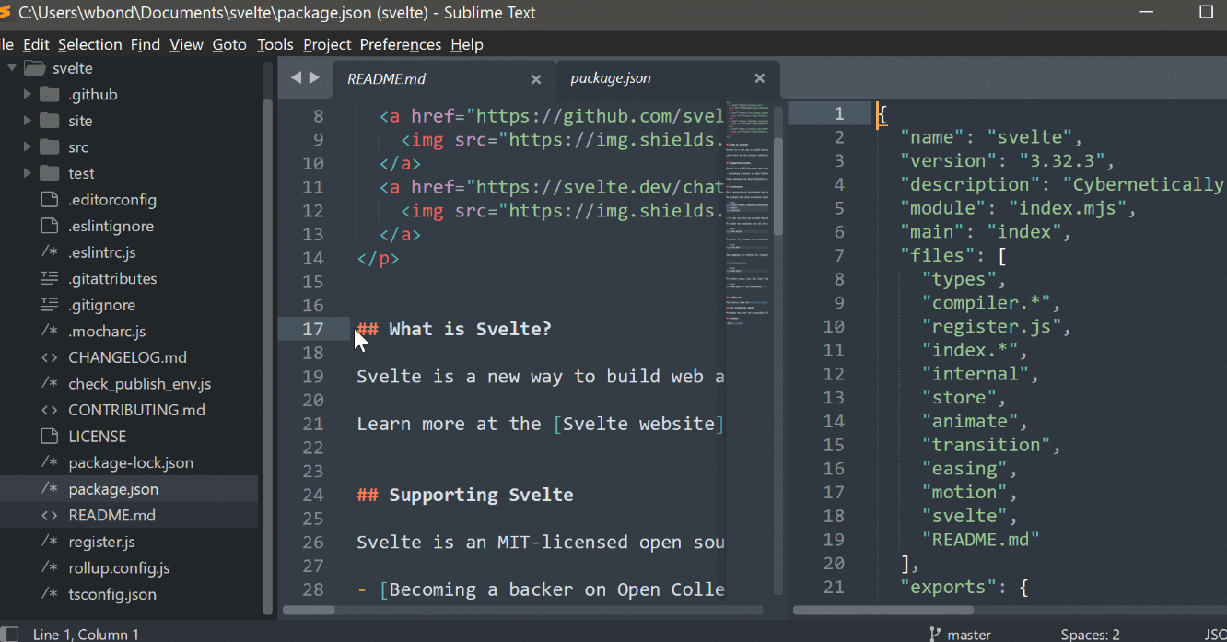1227x642 pixels.
Task: Click the register.js code icon
Action: click(50, 542)
